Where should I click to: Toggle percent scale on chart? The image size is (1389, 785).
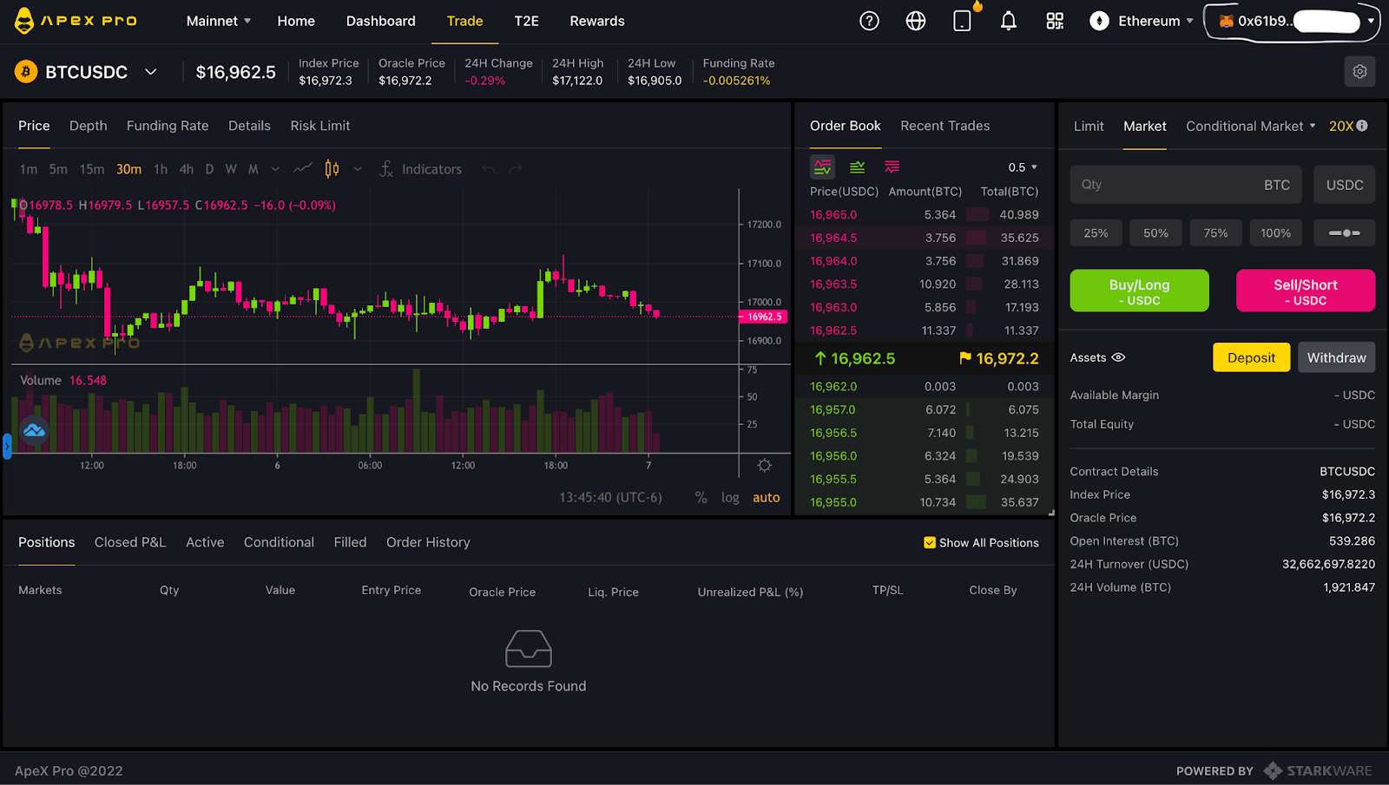(x=701, y=498)
